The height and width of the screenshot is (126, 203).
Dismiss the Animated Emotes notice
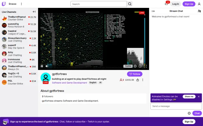tap(199, 96)
